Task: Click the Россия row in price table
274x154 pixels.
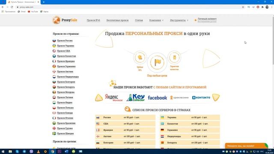Action: coord(125,118)
